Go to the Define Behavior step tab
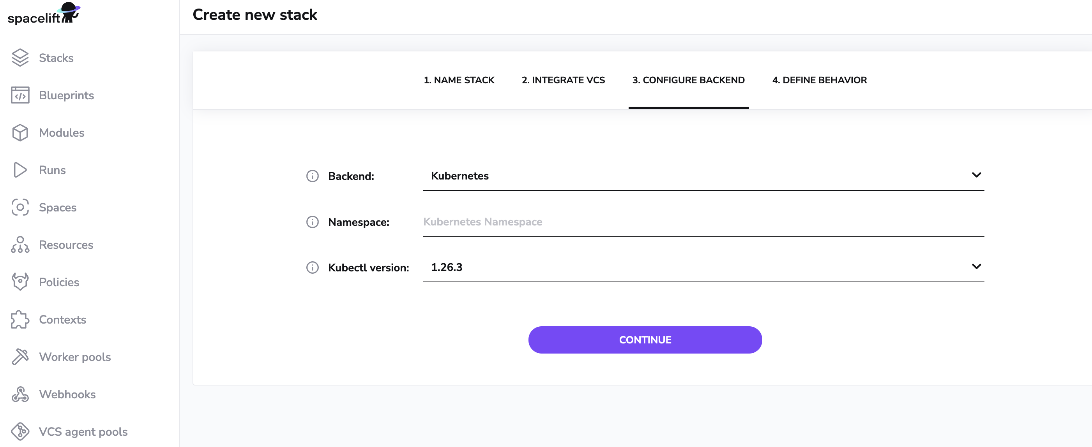 [x=819, y=80]
